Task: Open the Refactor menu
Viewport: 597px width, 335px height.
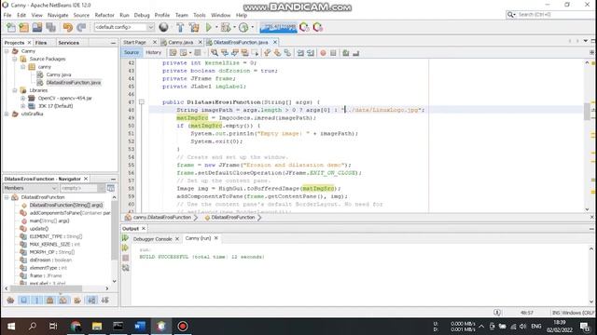Action: click(x=104, y=15)
